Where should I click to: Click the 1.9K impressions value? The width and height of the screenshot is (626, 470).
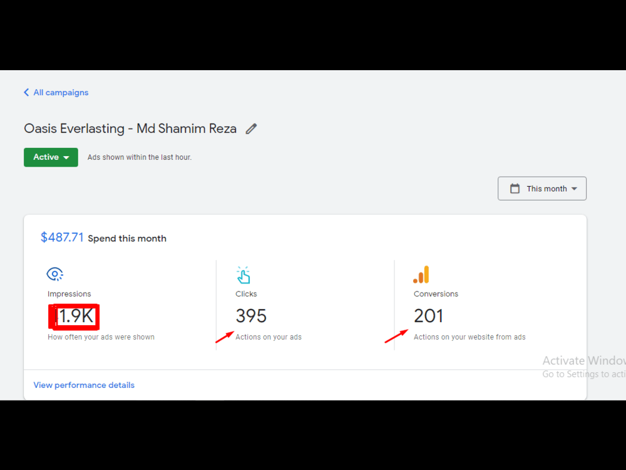point(74,316)
